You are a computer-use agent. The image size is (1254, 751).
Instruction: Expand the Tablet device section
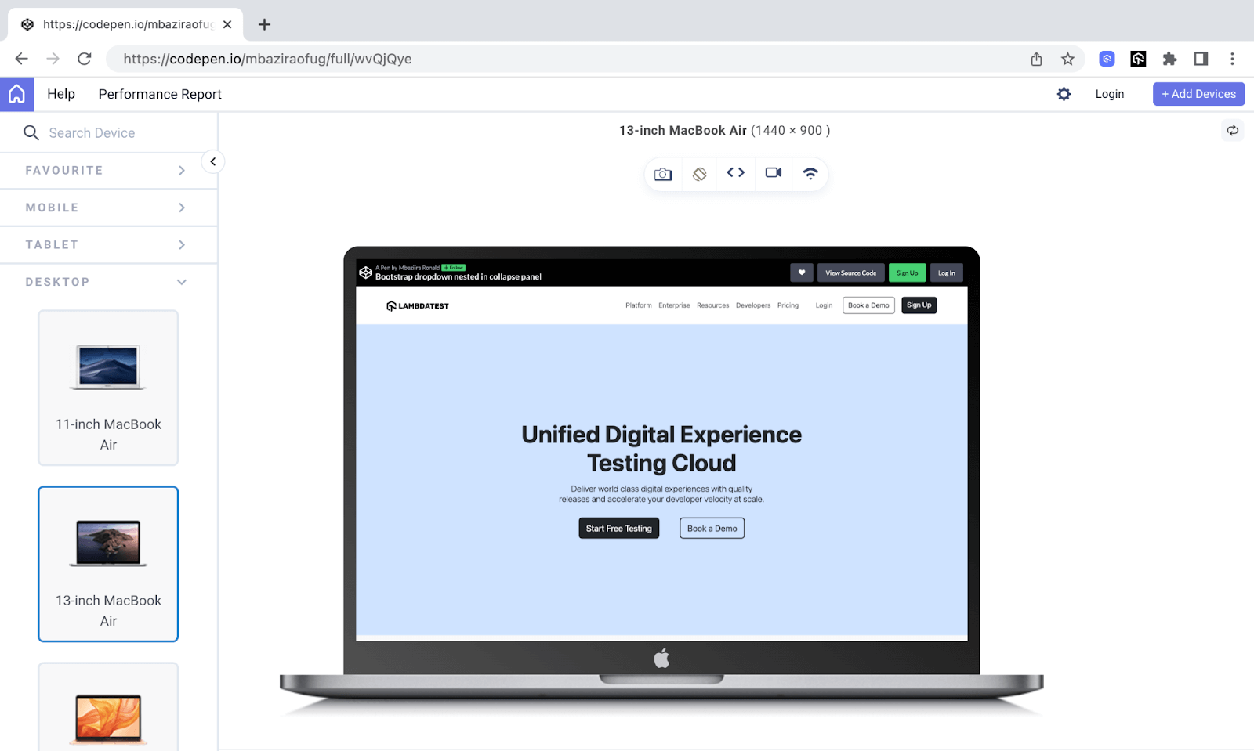108,245
